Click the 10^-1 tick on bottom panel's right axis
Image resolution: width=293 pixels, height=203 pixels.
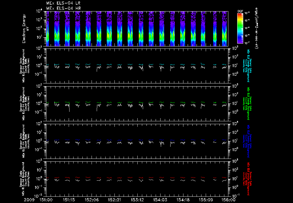pyautogui.click(x=236, y=196)
